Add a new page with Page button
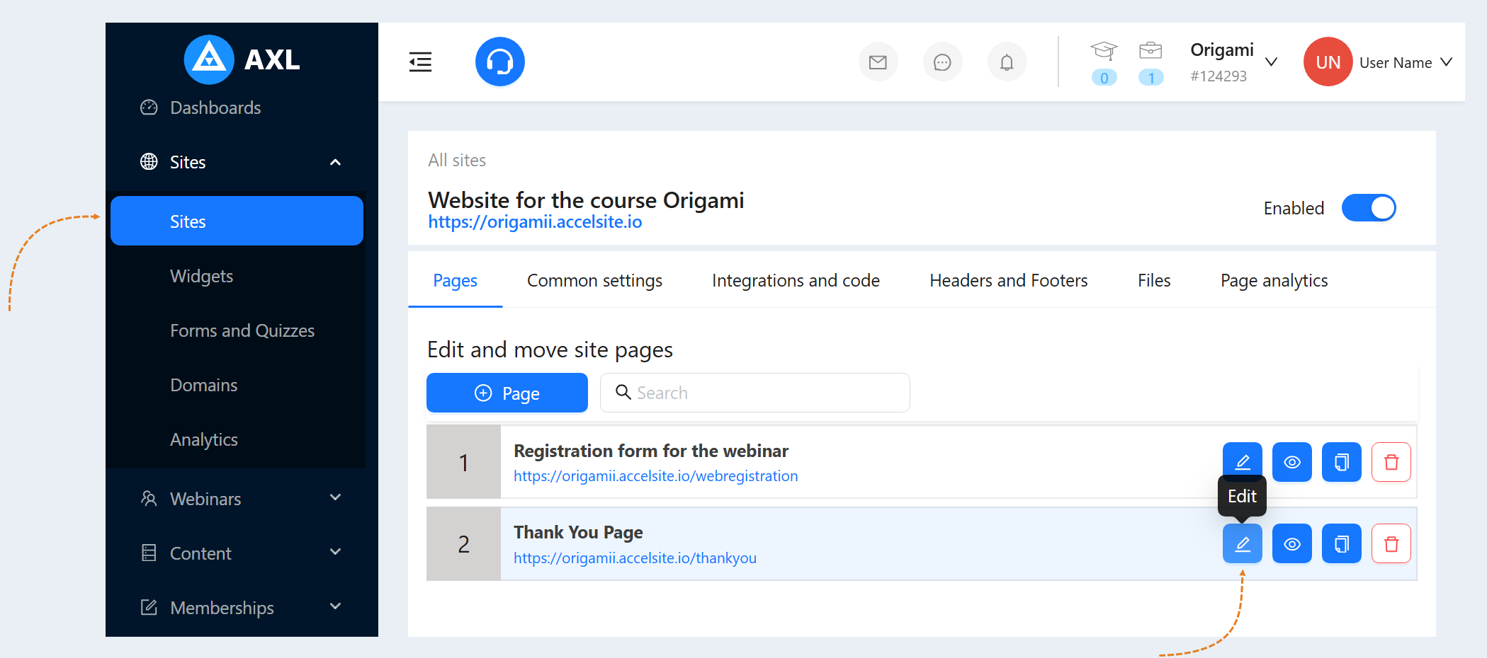This screenshot has width=1487, height=658. pyautogui.click(x=507, y=393)
